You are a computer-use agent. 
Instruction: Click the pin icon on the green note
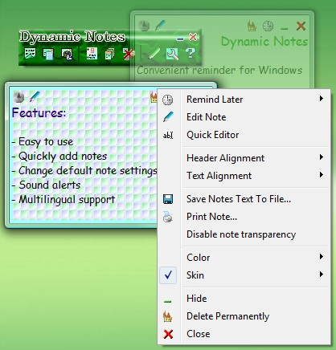coord(144,26)
